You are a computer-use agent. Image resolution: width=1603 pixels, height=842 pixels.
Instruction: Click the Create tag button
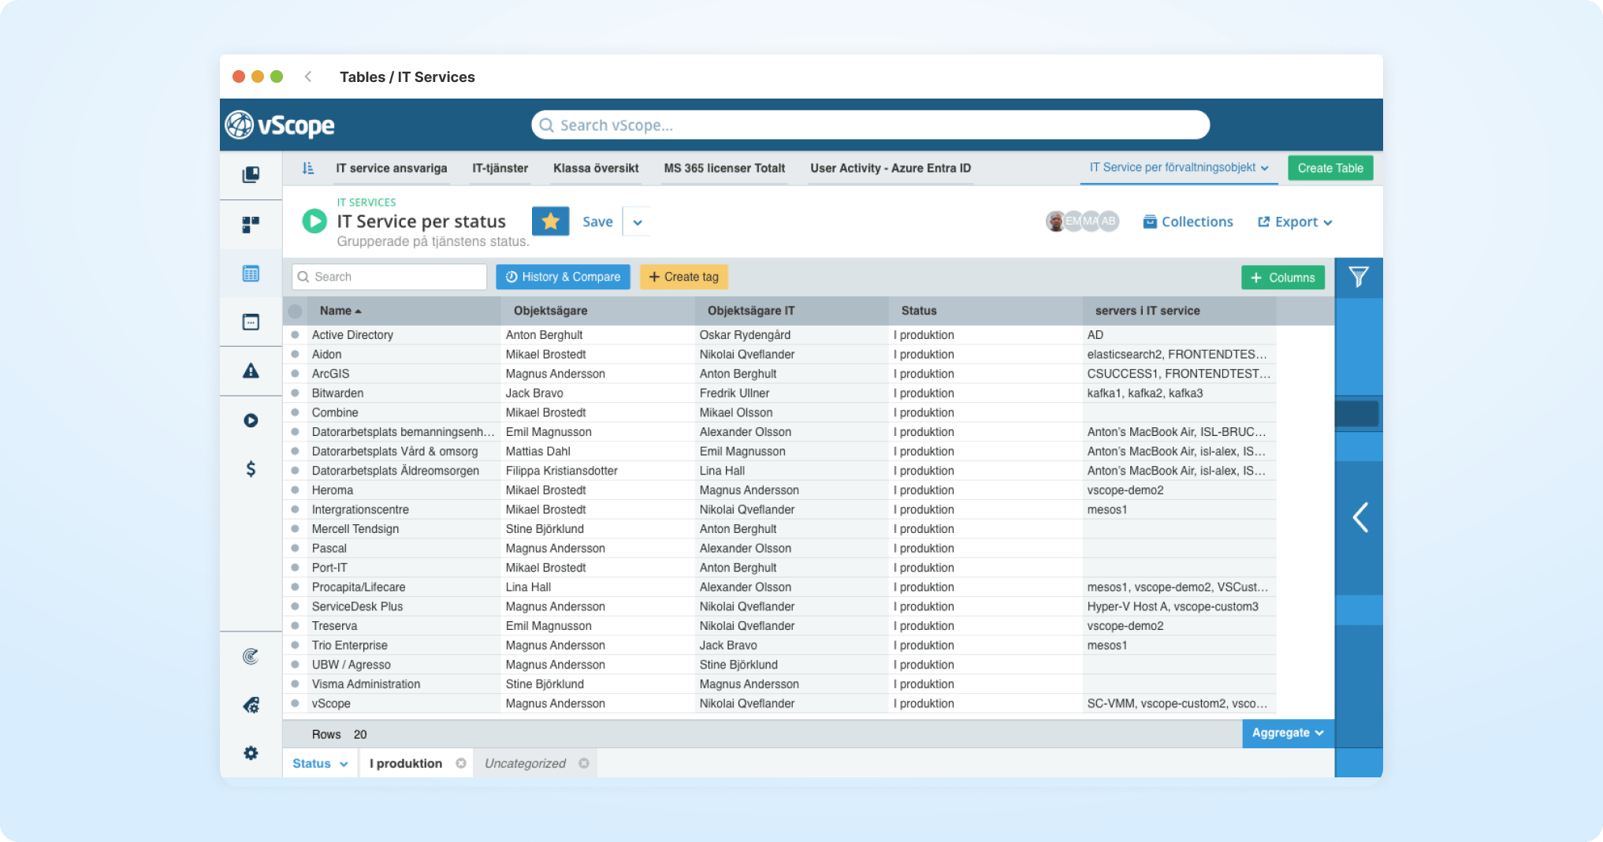[683, 277]
